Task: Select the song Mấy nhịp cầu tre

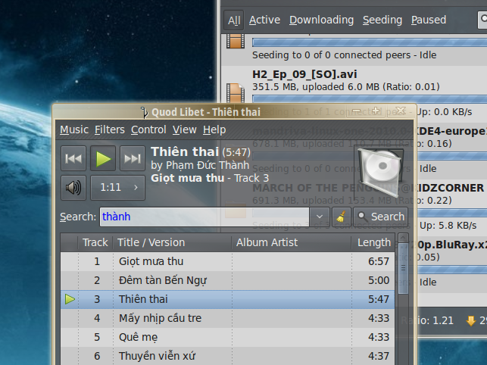Action: point(227,318)
